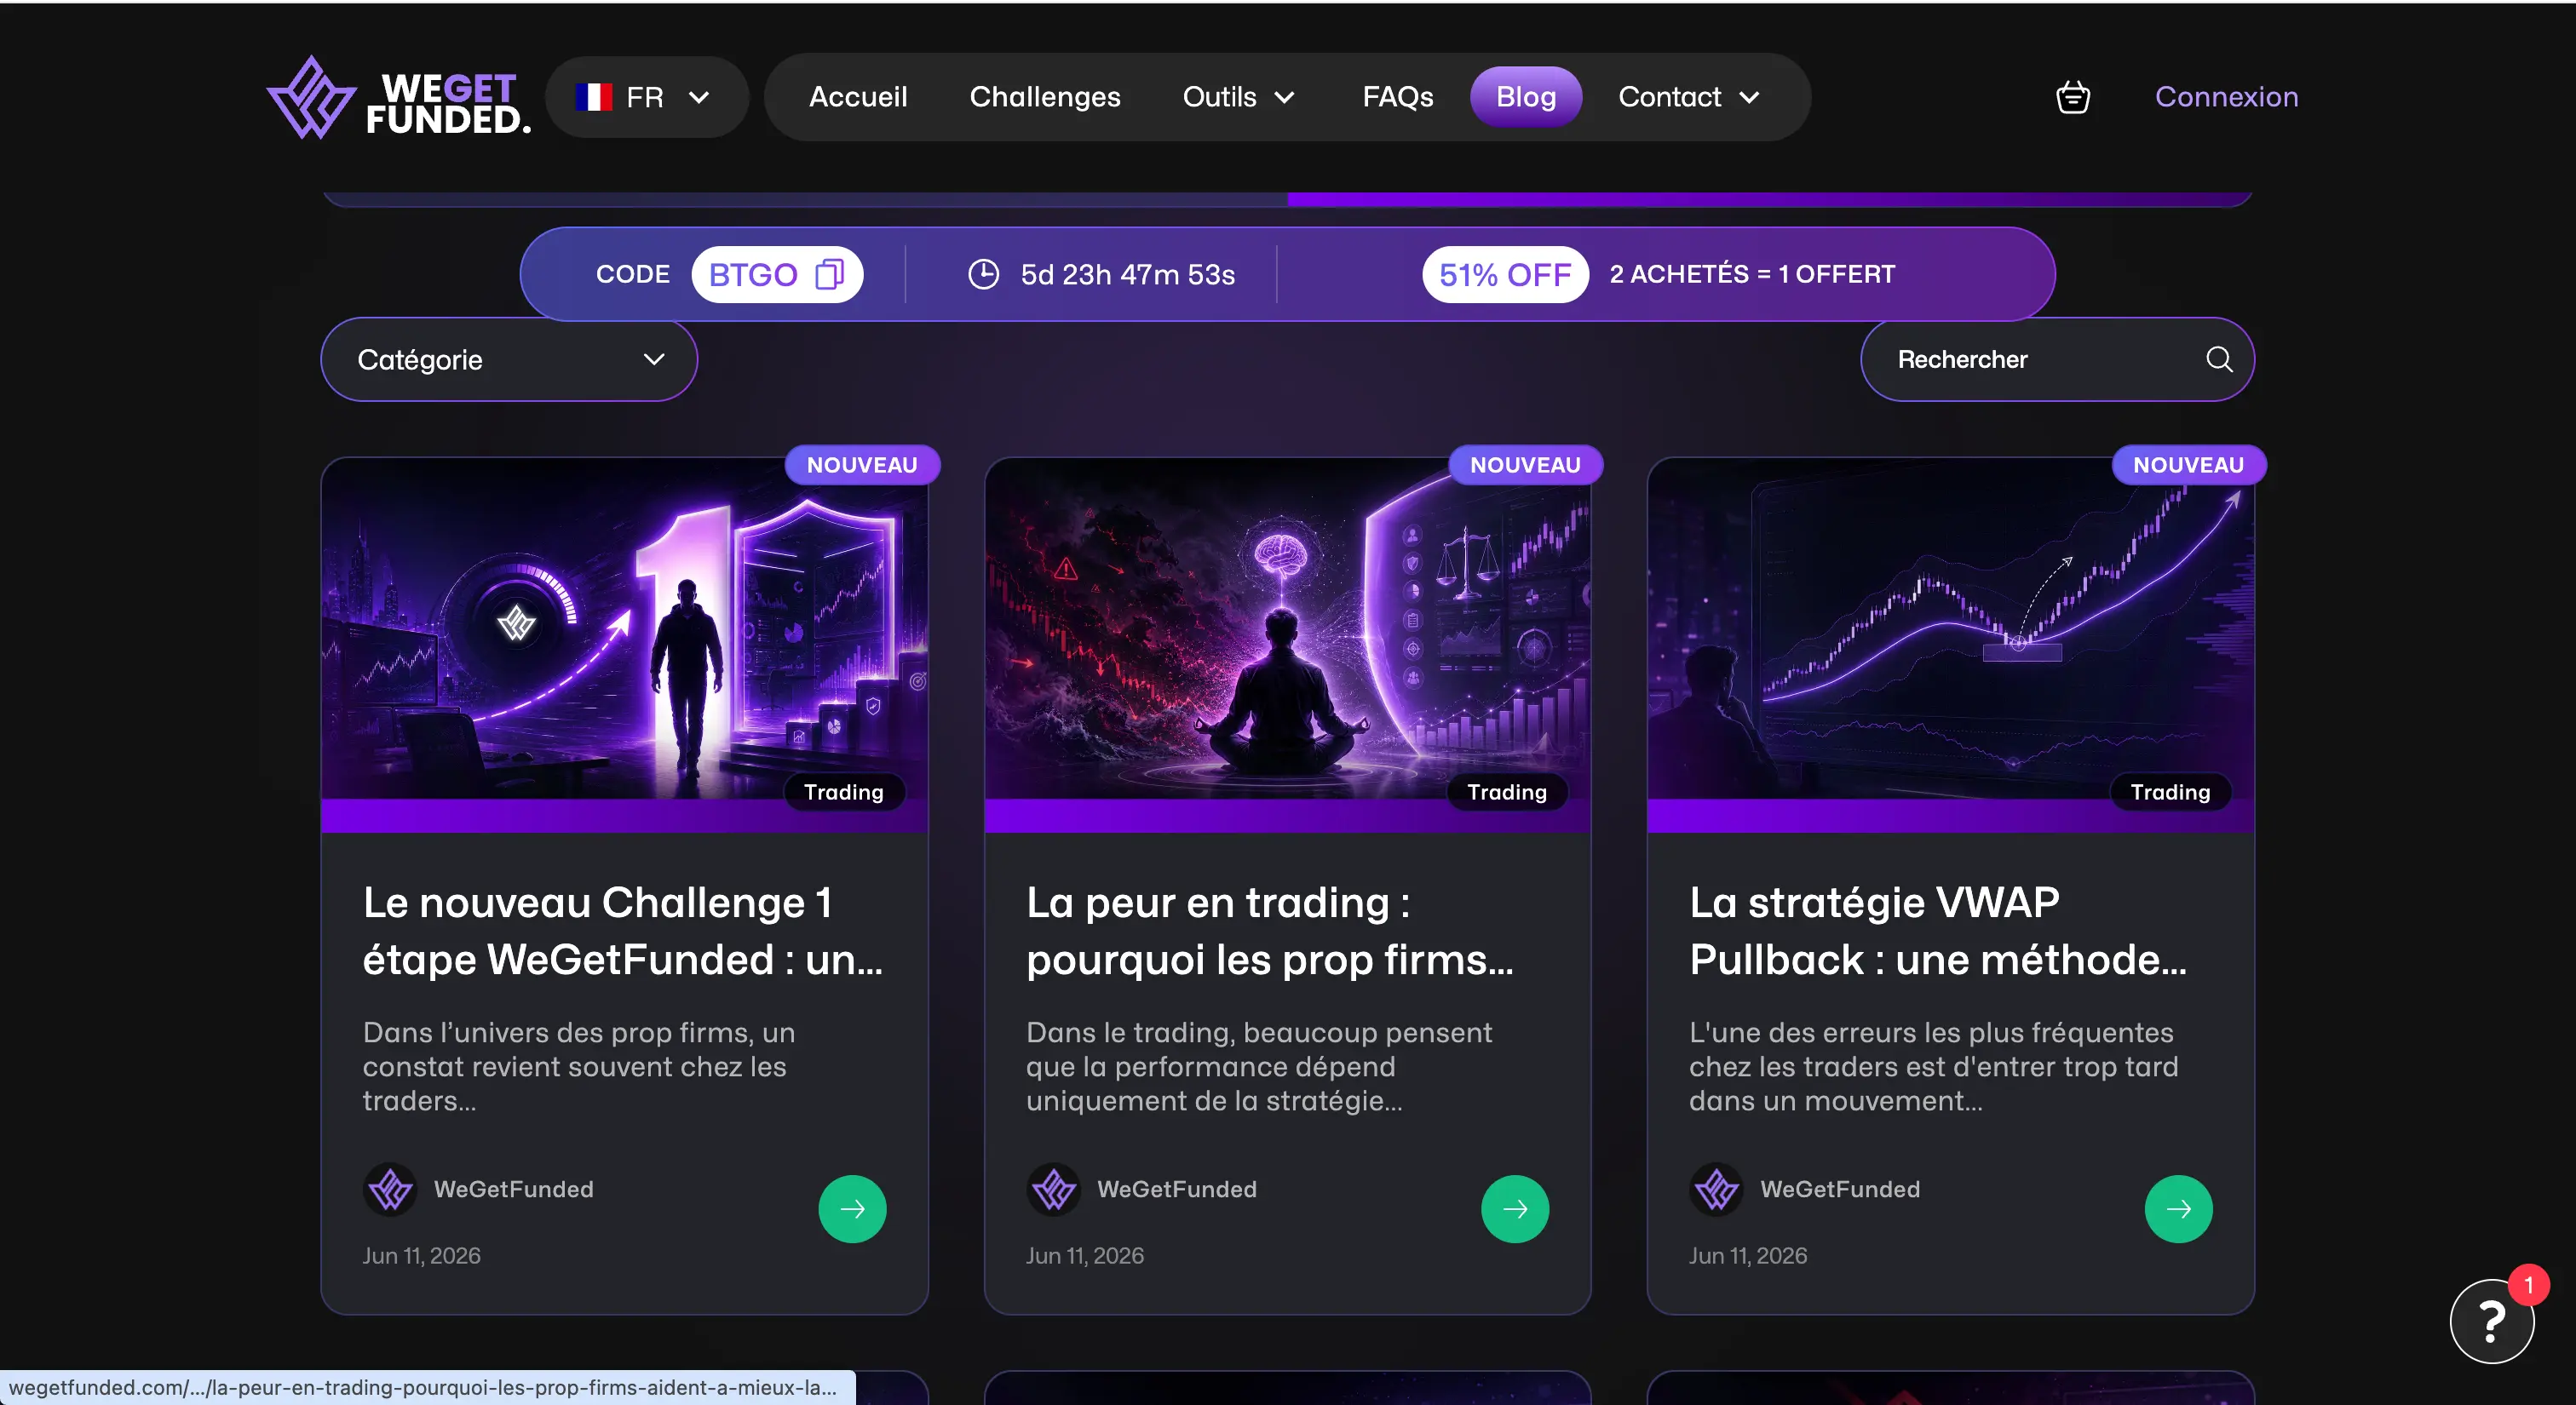Click NOUVEAU badge on La peur en trading card

tap(1525, 465)
